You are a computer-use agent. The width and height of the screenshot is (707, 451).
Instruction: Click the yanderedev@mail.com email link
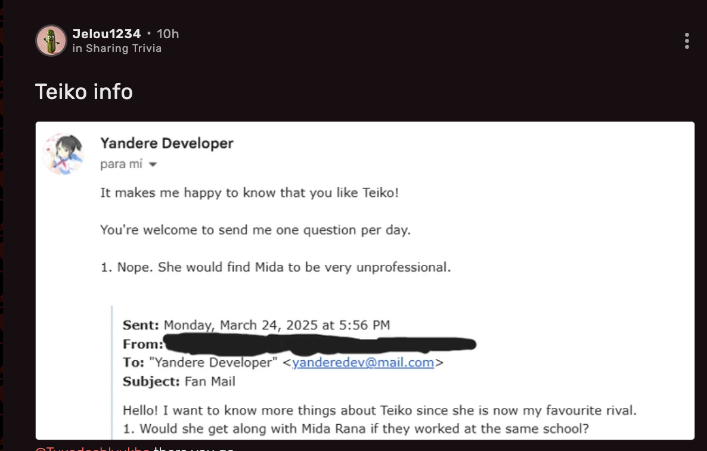click(362, 362)
